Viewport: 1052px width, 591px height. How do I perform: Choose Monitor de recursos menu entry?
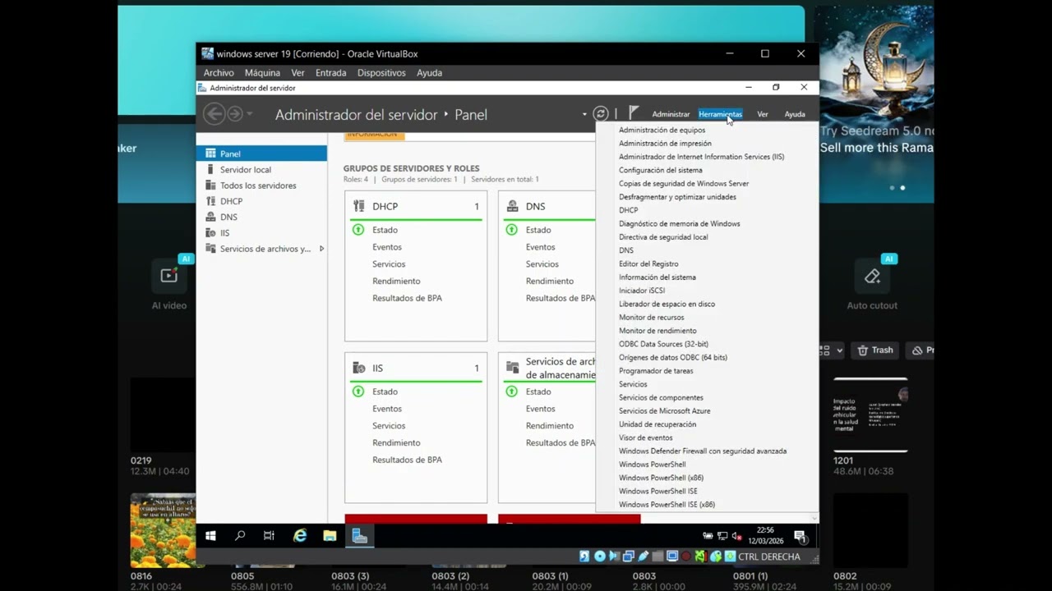(651, 318)
